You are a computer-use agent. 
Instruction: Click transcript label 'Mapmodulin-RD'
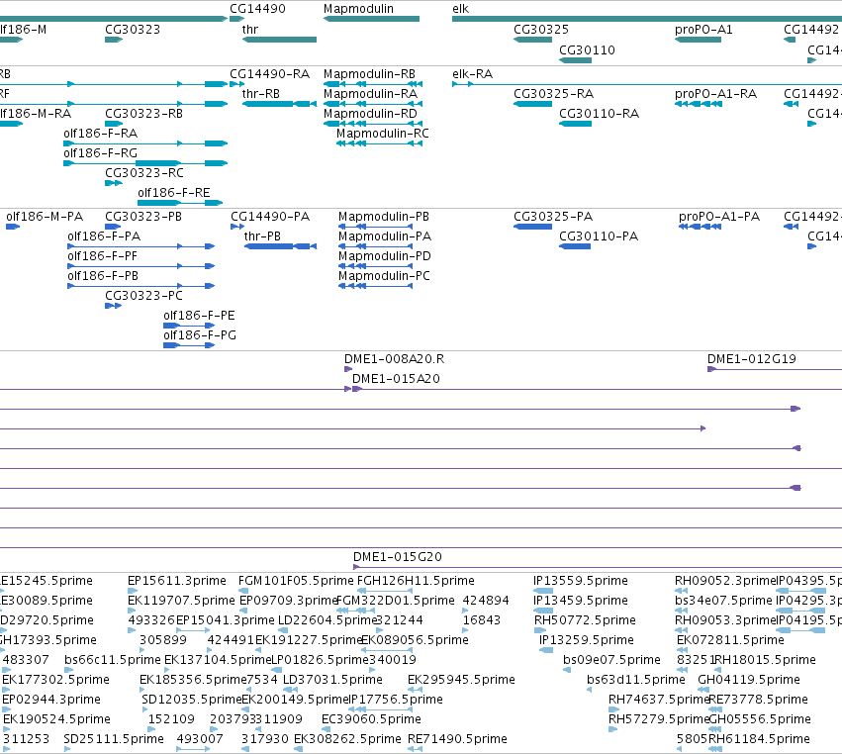coord(370,114)
